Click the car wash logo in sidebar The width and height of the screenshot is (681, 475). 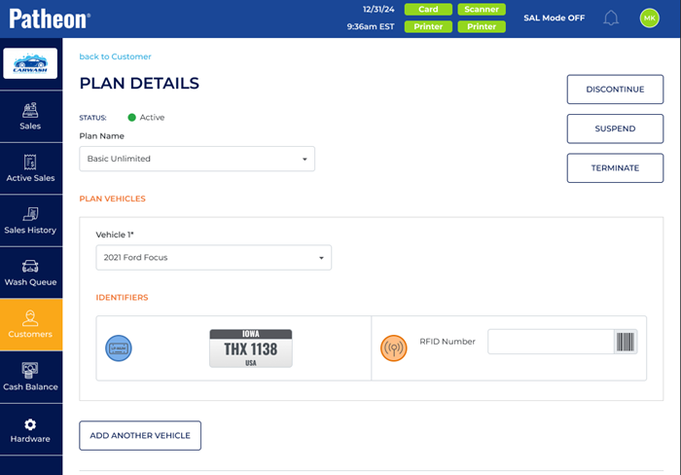[30, 64]
